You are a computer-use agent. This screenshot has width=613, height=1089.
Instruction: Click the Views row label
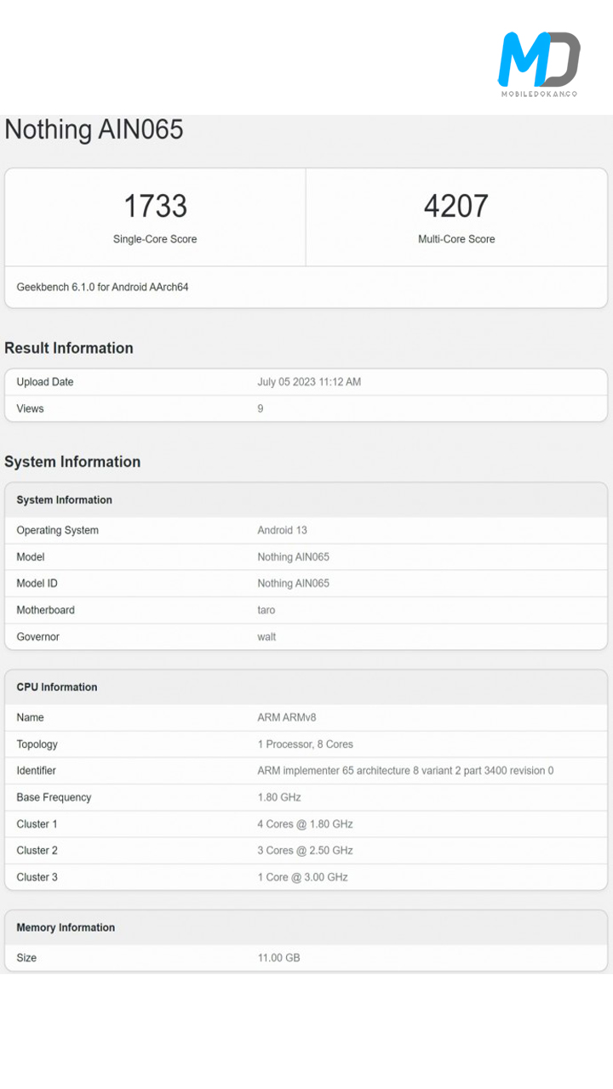[30, 408]
